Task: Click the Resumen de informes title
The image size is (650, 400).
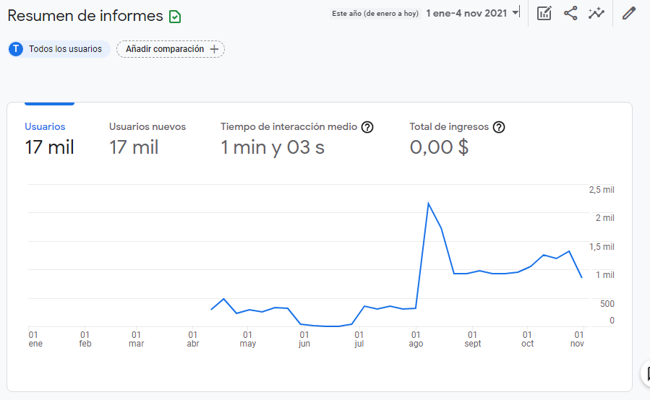Action: [85, 16]
